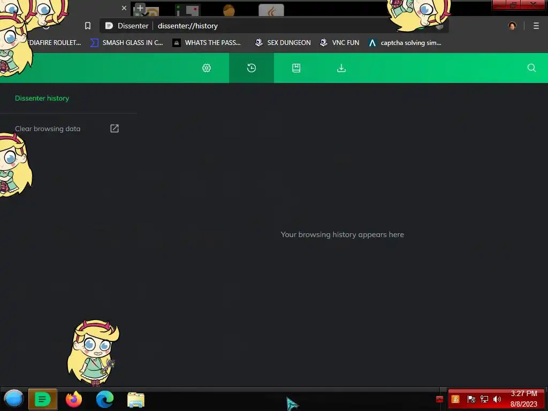Open File Explorer from the taskbar
Viewport: 548px width, 411px height.
pyautogui.click(x=136, y=399)
